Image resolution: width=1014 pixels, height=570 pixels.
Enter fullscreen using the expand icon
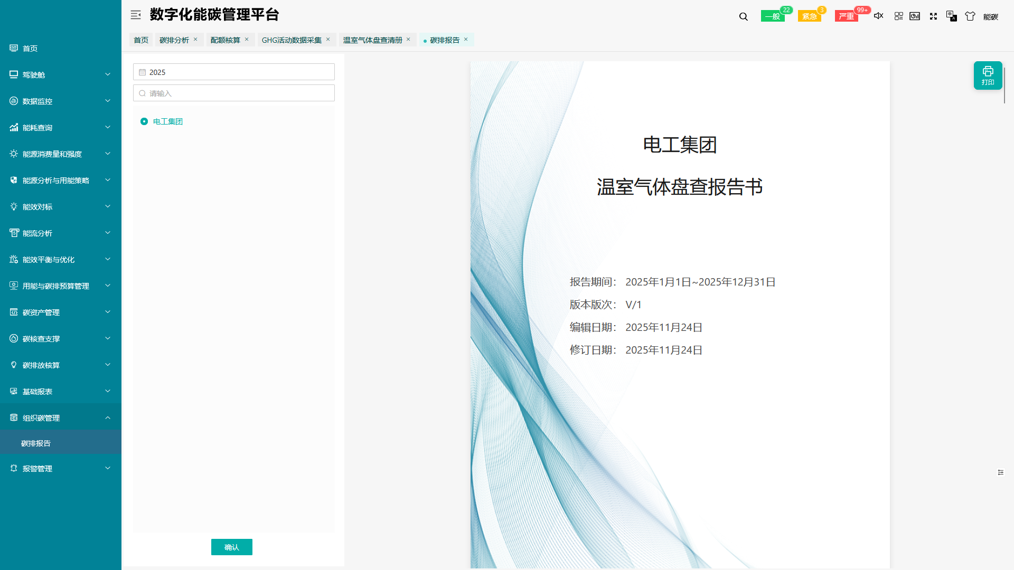point(933,16)
